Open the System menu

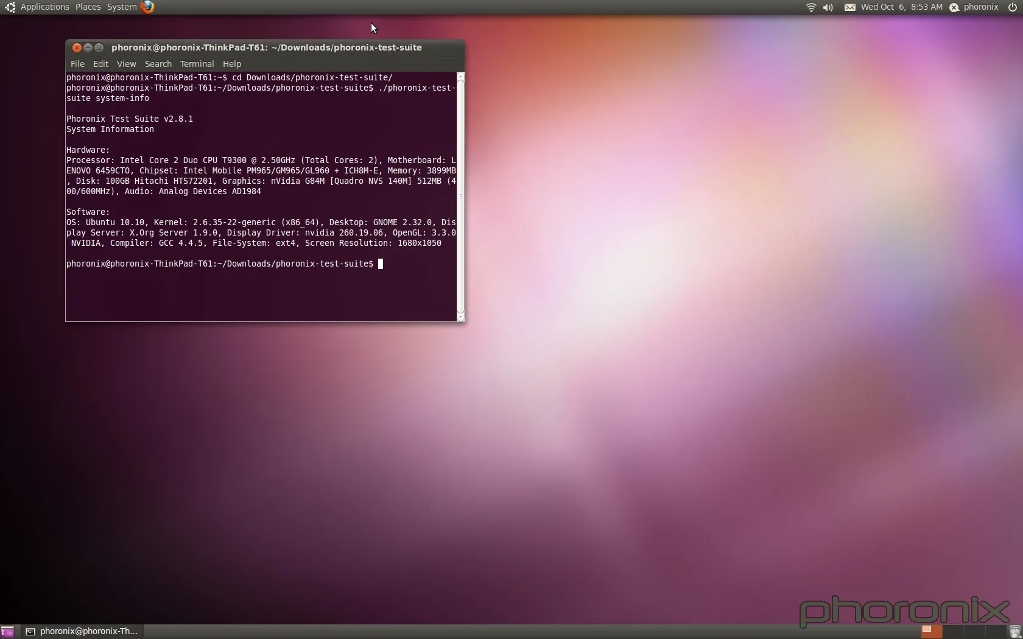coord(122,7)
